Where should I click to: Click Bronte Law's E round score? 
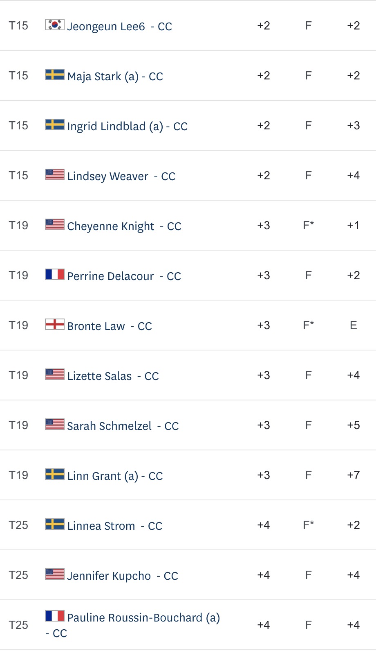click(354, 325)
